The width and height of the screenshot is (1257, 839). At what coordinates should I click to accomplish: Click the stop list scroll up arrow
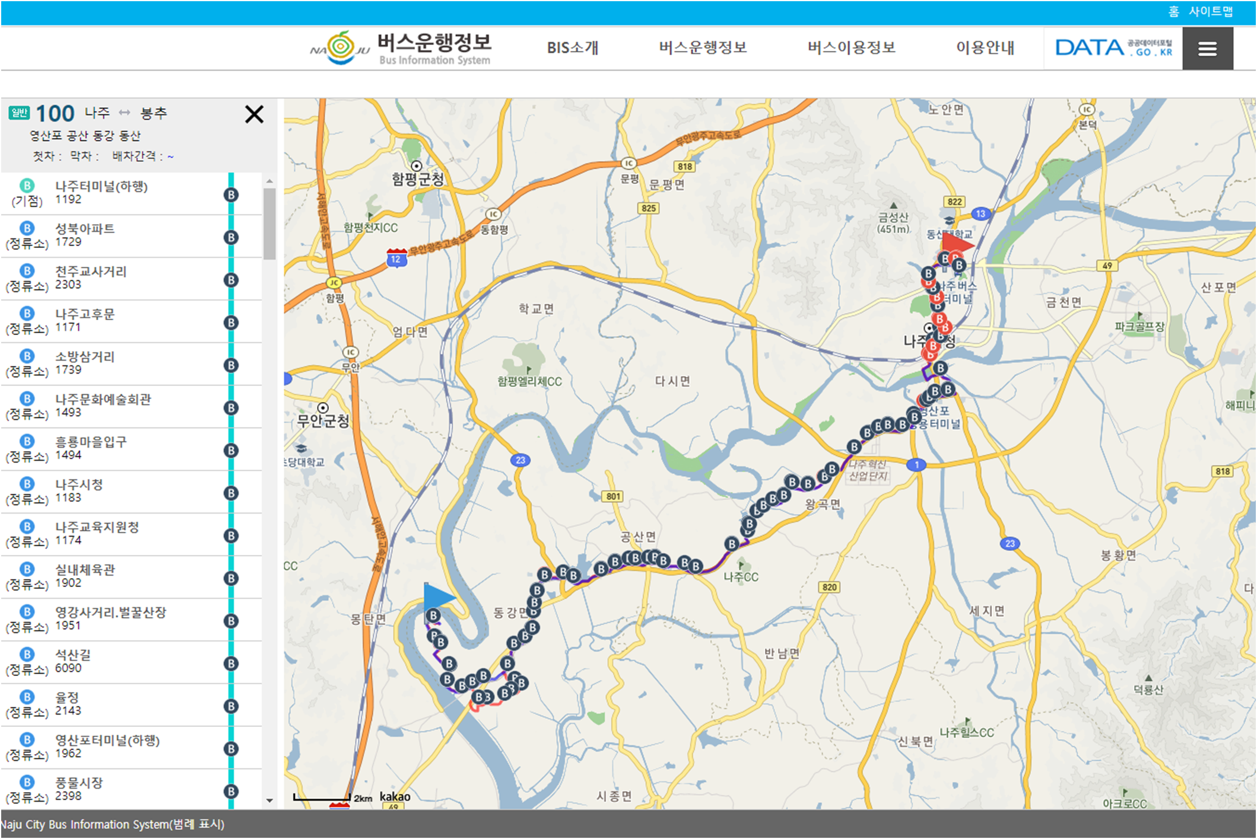coord(269,181)
